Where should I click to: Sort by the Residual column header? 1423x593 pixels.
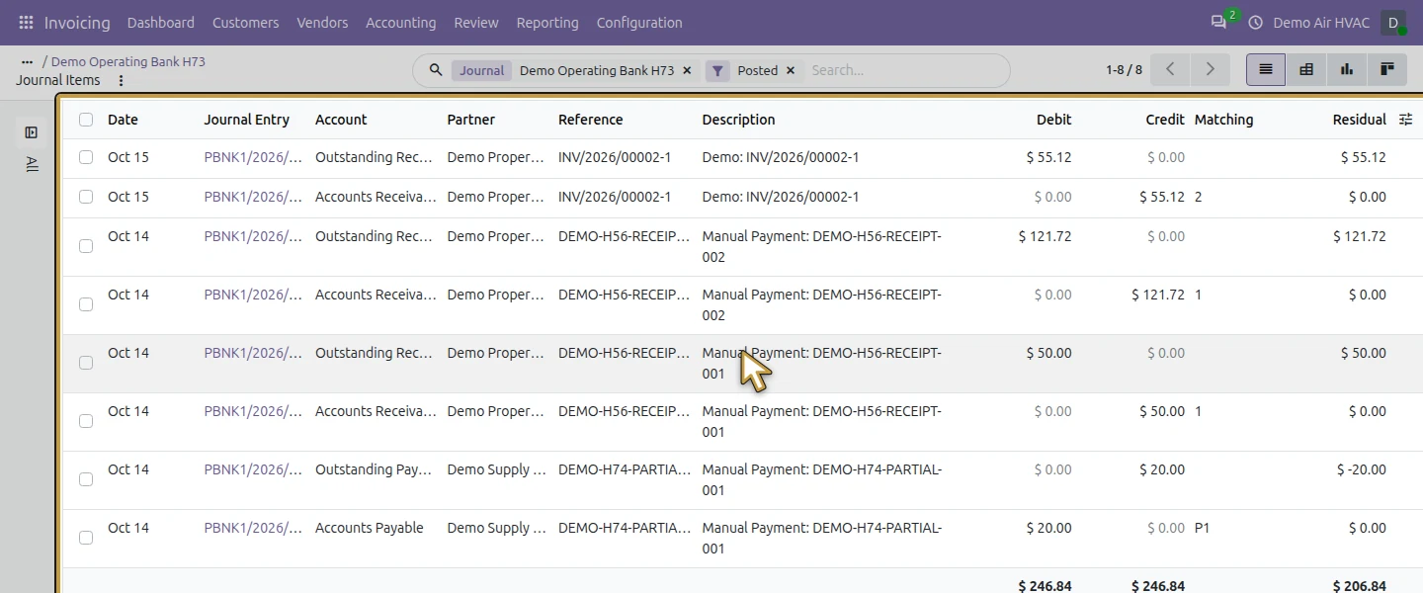point(1359,120)
